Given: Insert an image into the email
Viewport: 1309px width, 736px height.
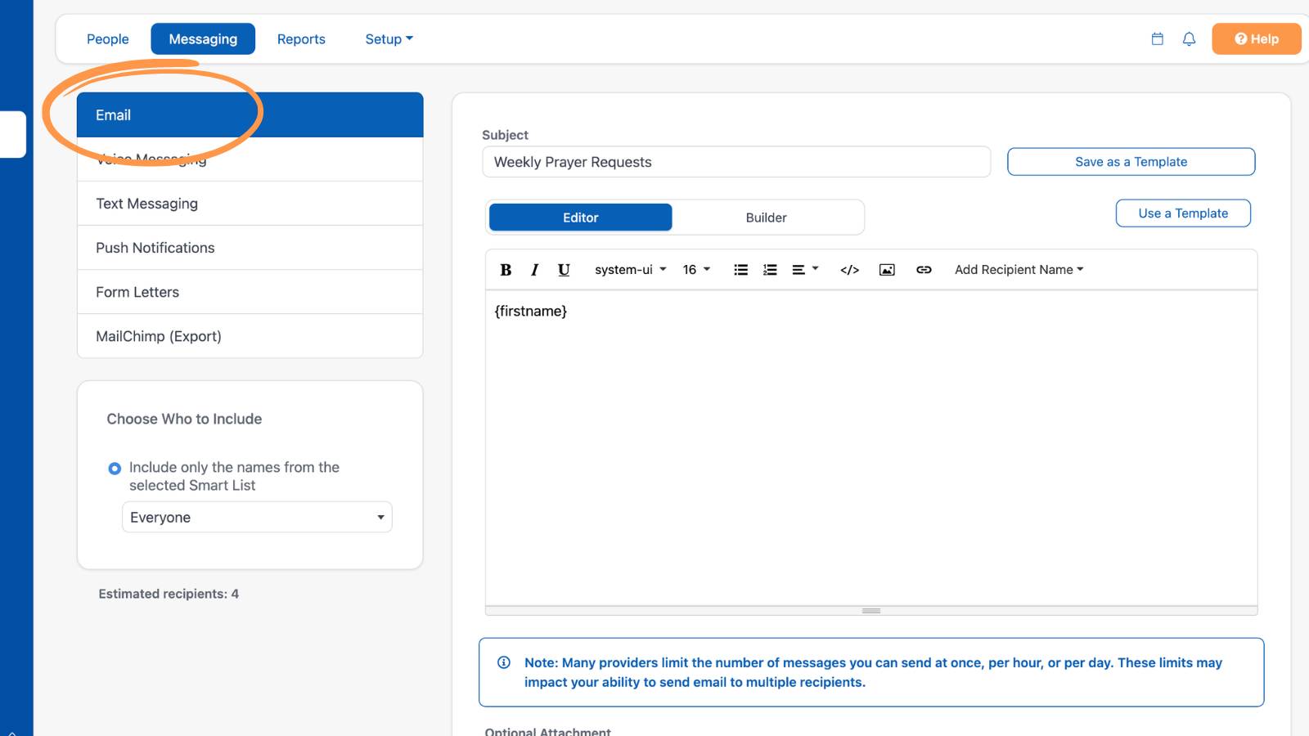Looking at the screenshot, I should pos(887,270).
